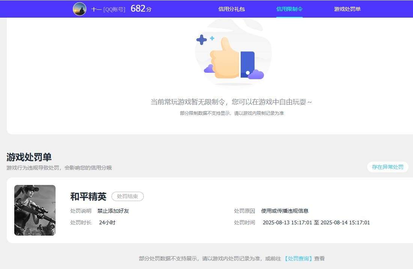
Task: Click the 存在异常处罚 button
Action: tap(388, 167)
